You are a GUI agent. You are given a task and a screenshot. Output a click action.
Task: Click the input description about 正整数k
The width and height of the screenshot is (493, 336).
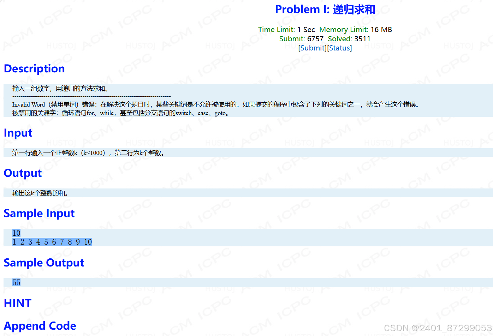[x=89, y=153]
